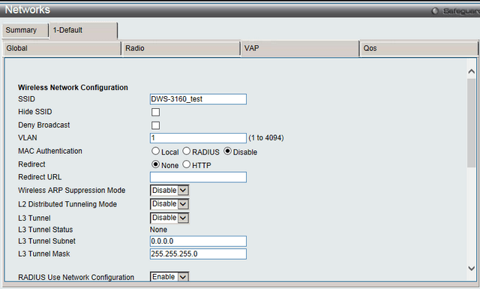Click the Redirect URL field
The height and width of the screenshot is (289, 480).
coord(198,177)
